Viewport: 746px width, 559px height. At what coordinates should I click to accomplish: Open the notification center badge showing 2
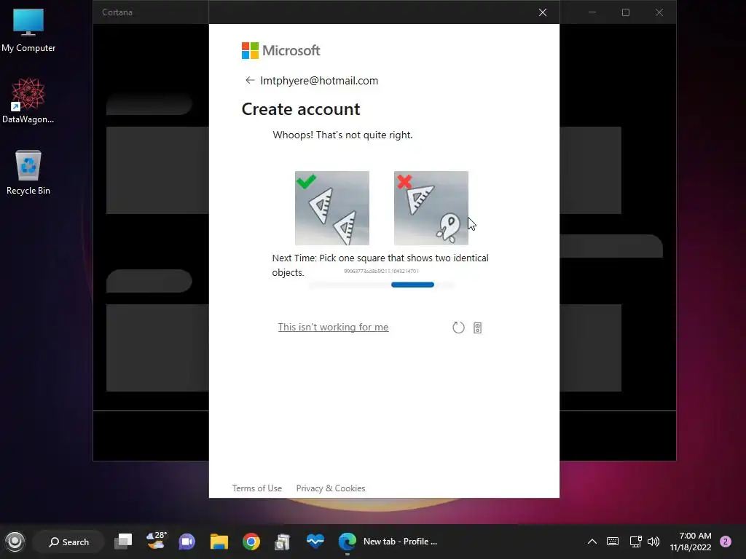(726, 542)
